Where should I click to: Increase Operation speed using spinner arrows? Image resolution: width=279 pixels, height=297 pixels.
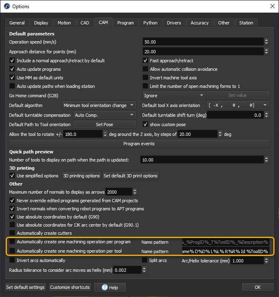click(266, 40)
